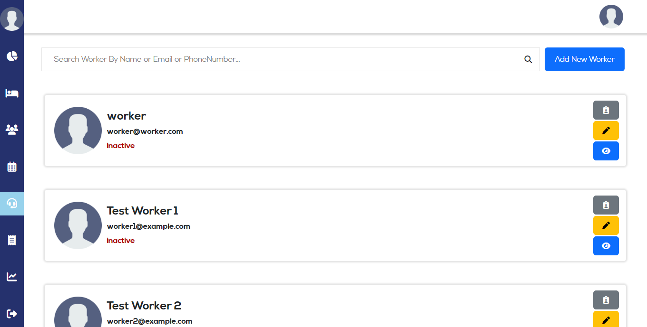The width and height of the screenshot is (647, 327).
Task: Open the calendar icon in sidebar
Action: pyautogui.click(x=12, y=167)
